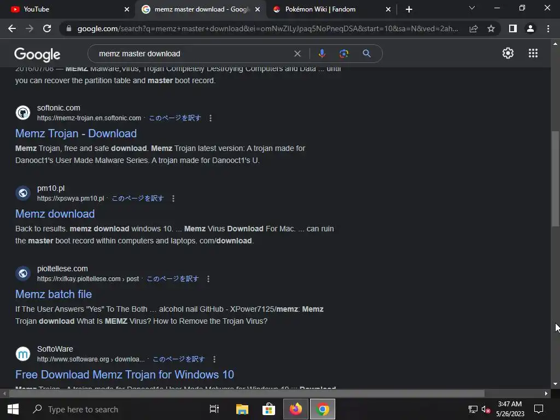Open more options for softonic.com result

[211, 118]
